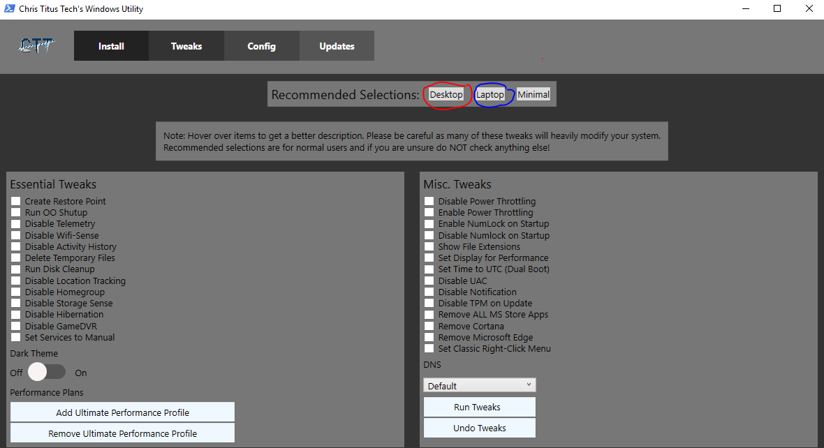The height and width of the screenshot is (448, 824).
Task: Enable Set Classic Right-Click Menu
Action: (x=429, y=348)
